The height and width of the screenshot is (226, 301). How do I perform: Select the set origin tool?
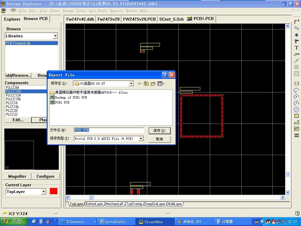click(297, 67)
